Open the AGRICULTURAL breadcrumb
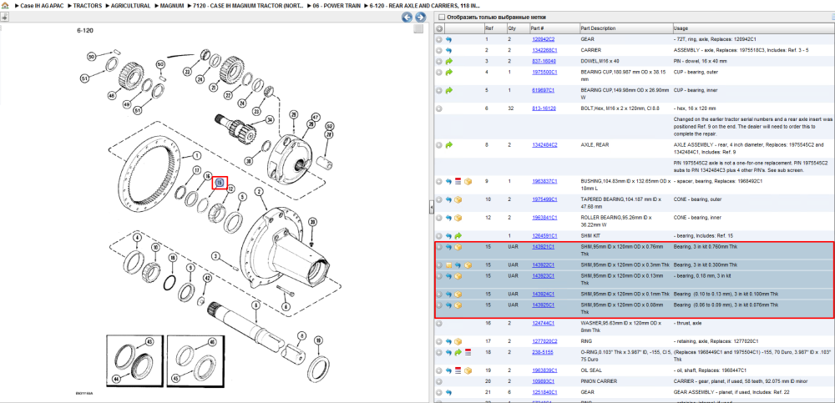835x403 pixels. coord(130,5)
